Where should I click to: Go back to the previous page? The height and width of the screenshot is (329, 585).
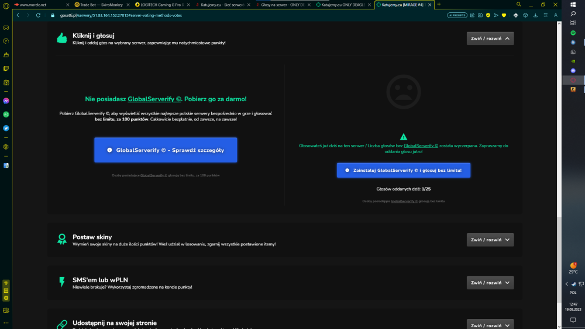coord(18,15)
